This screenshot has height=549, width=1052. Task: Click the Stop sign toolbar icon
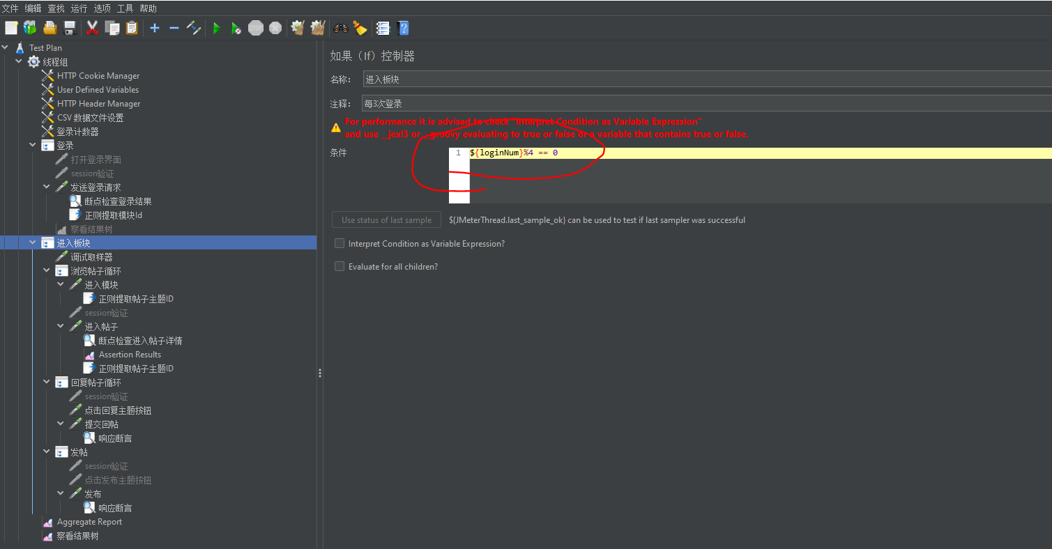click(256, 28)
